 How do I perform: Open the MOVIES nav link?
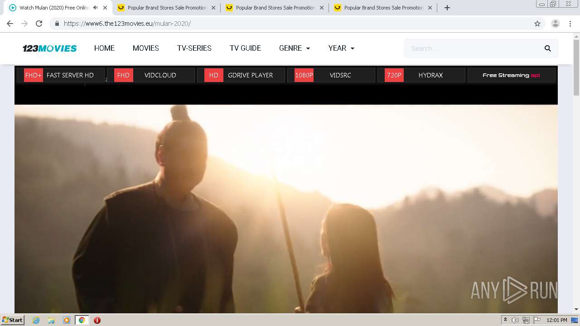click(x=145, y=48)
